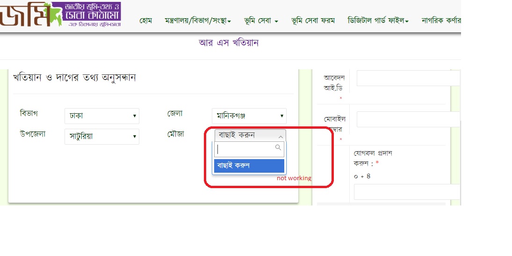Open the বিভাগ dropdown showing ঢাকা

tap(102, 116)
